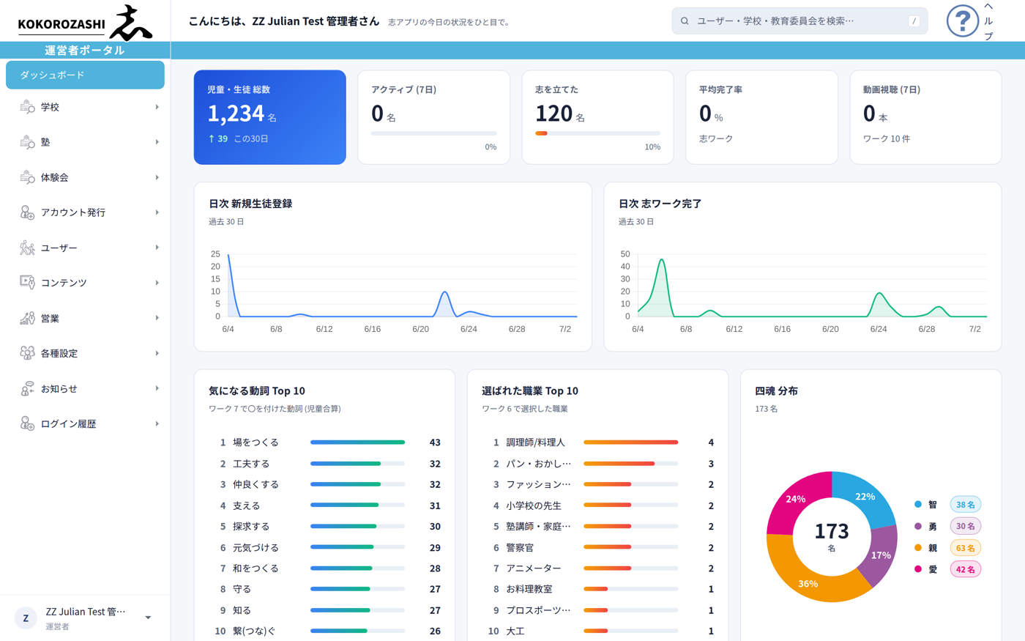Click the 志を立てた progress bar
Viewport: 1025px width, 641px height.
[597, 133]
